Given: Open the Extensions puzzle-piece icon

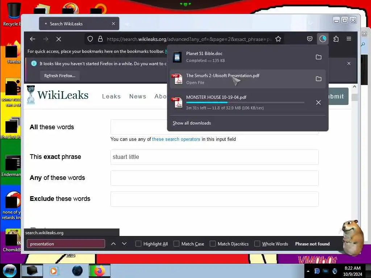Looking at the screenshot, I should [x=336, y=39].
